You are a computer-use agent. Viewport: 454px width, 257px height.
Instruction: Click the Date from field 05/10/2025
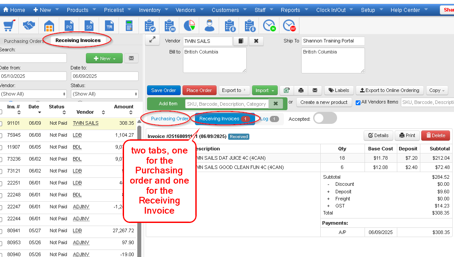coord(33,76)
